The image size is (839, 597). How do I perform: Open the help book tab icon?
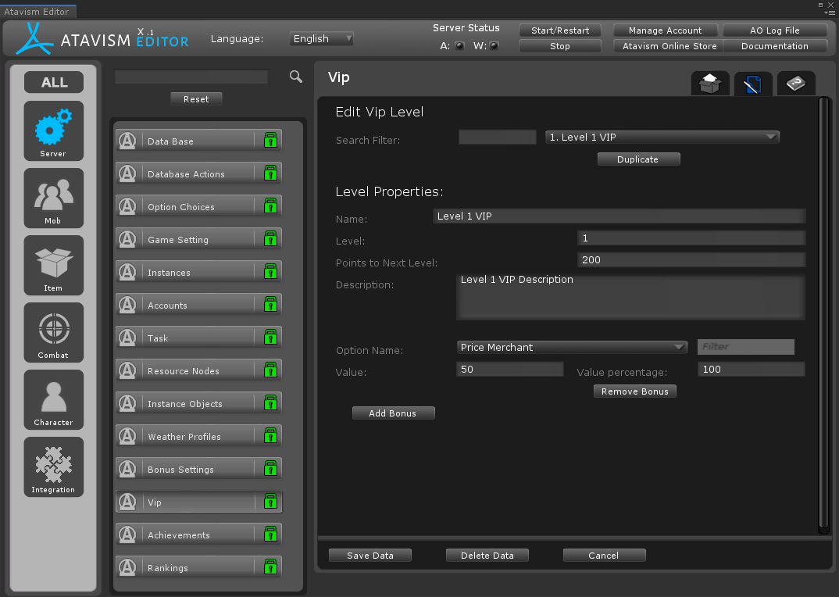point(795,84)
